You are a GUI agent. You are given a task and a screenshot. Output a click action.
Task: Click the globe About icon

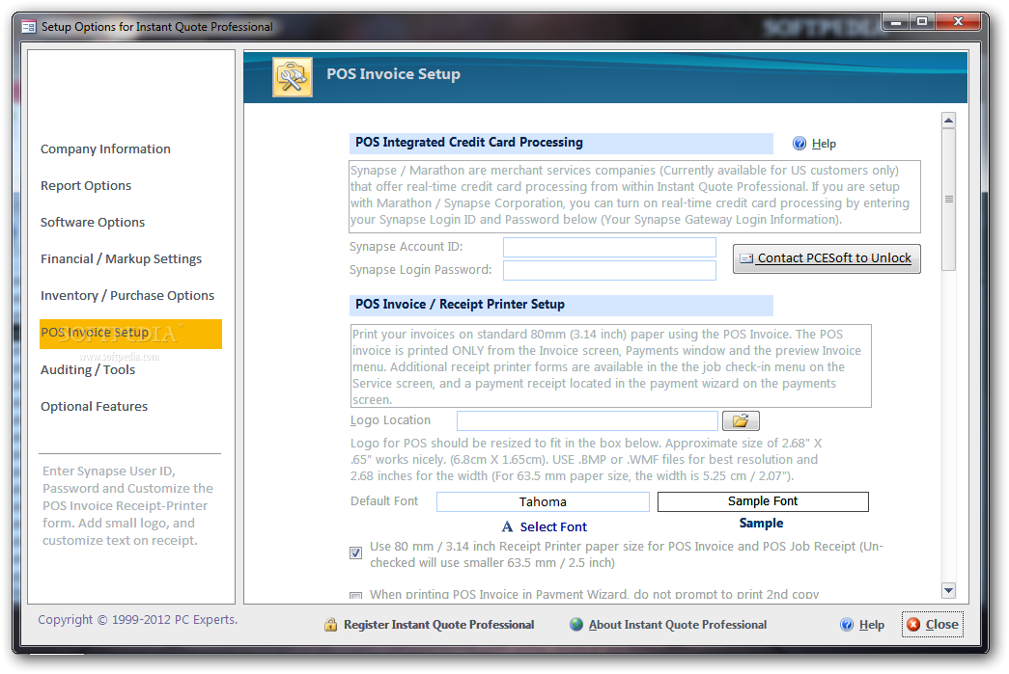coord(576,624)
